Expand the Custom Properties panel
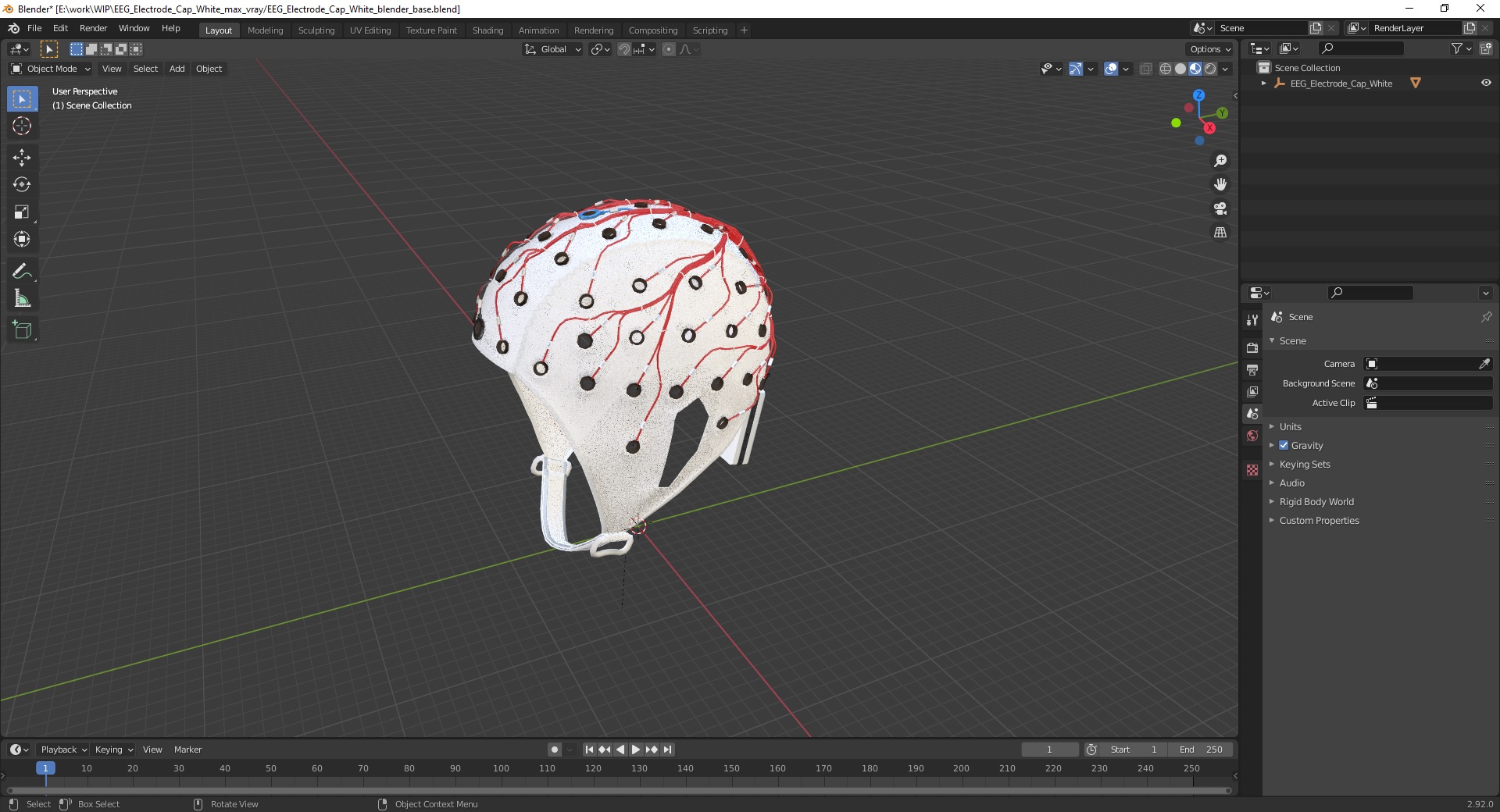Screen dimensions: 1500x812 pos(1319,520)
